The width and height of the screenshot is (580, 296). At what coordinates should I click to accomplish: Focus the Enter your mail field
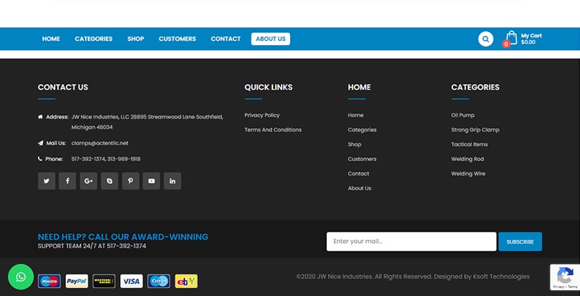pyautogui.click(x=411, y=241)
